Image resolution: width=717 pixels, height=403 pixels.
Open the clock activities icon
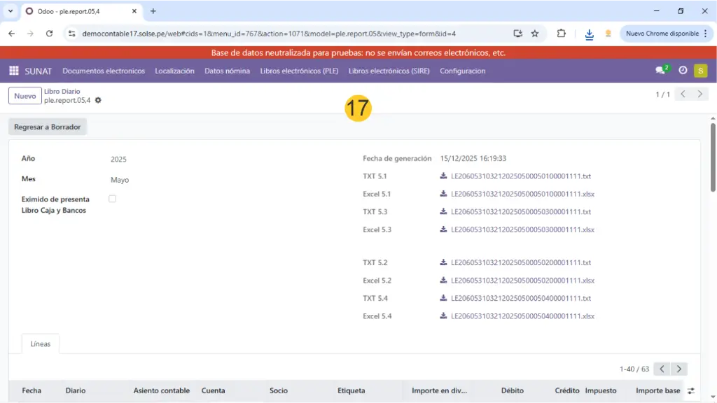tap(683, 71)
